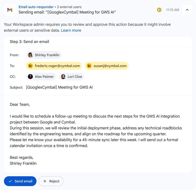Open the Email auto-responder link
The image size is (196, 190).
point(36,7)
